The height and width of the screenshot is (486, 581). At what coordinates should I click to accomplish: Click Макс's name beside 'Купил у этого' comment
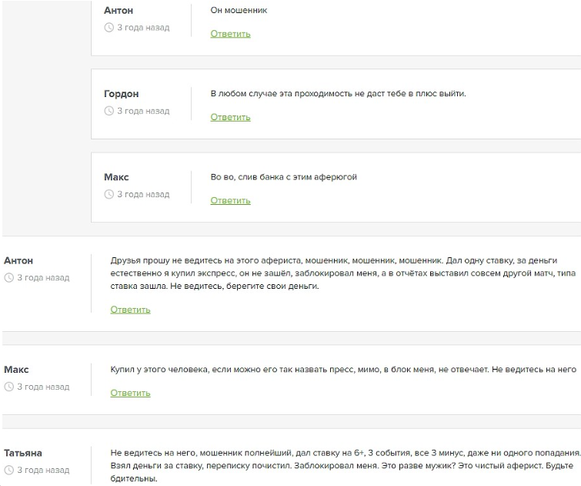pos(16,370)
